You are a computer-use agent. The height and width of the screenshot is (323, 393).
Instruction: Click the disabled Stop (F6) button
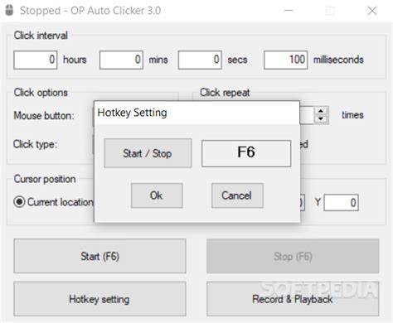click(293, 256)
